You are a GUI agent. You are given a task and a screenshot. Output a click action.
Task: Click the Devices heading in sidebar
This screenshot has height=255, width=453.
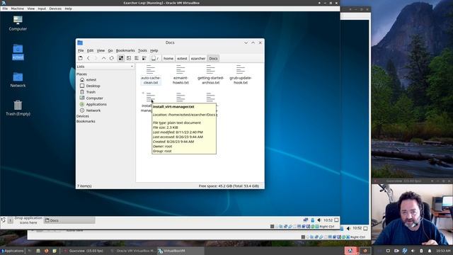click(83, 116)
